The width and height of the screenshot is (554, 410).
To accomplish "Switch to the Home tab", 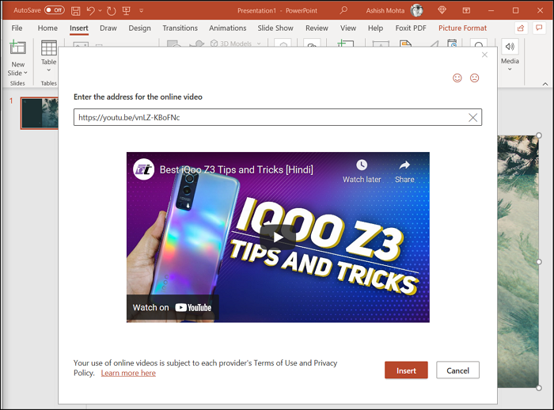I will click(x=47, y=28).
